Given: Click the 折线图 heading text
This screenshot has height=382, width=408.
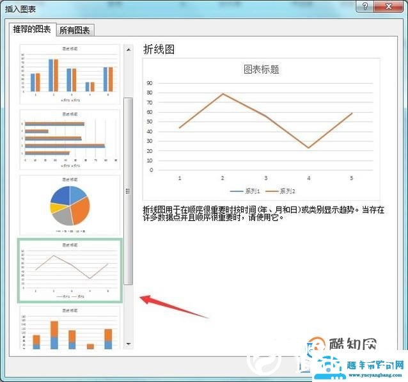Looking at the screenshot, I should (x=159, y=49).
